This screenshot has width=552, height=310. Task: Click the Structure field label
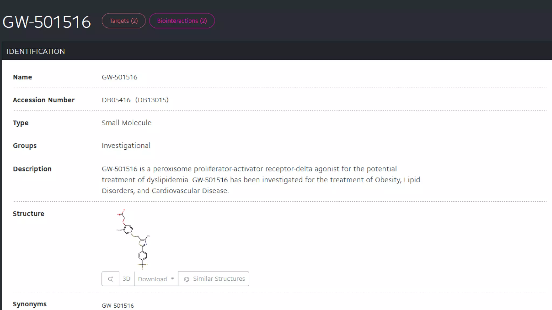point(29,214)
